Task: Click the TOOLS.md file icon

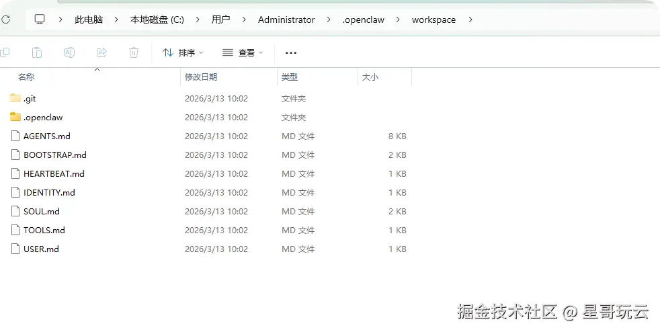Action: pyautogui.click(x=15, y=230)
